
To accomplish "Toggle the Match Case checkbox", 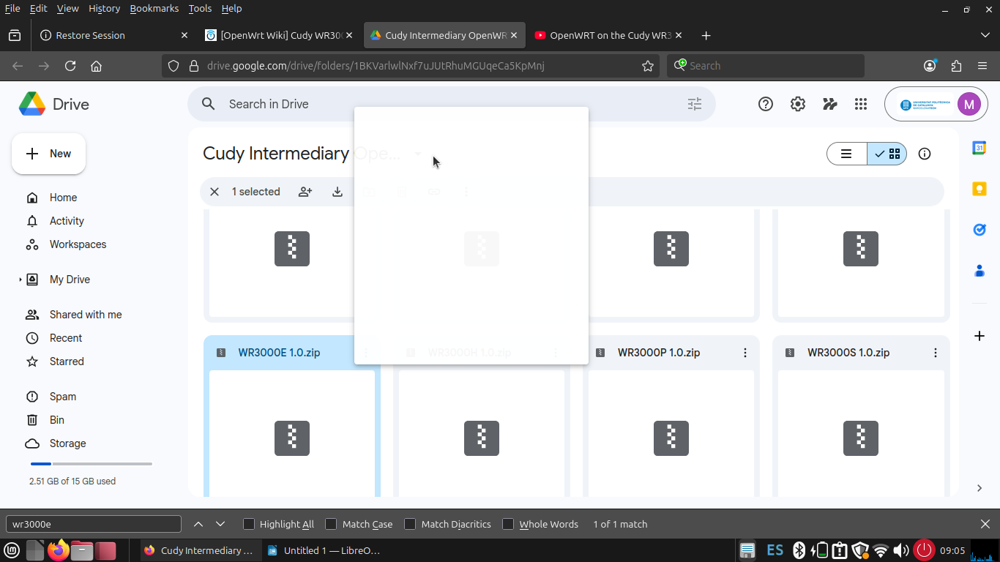I will pos(332,524).
